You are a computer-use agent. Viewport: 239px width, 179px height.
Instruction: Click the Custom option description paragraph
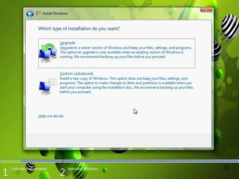[x=126, y=85]
